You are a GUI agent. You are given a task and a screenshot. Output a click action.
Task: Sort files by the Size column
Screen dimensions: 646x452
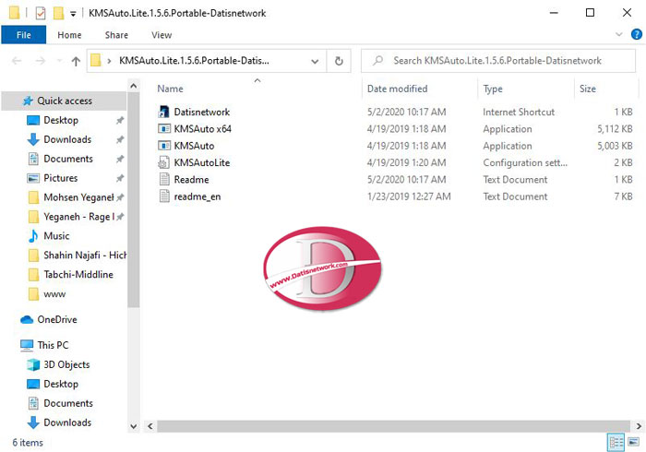(588, 89)
